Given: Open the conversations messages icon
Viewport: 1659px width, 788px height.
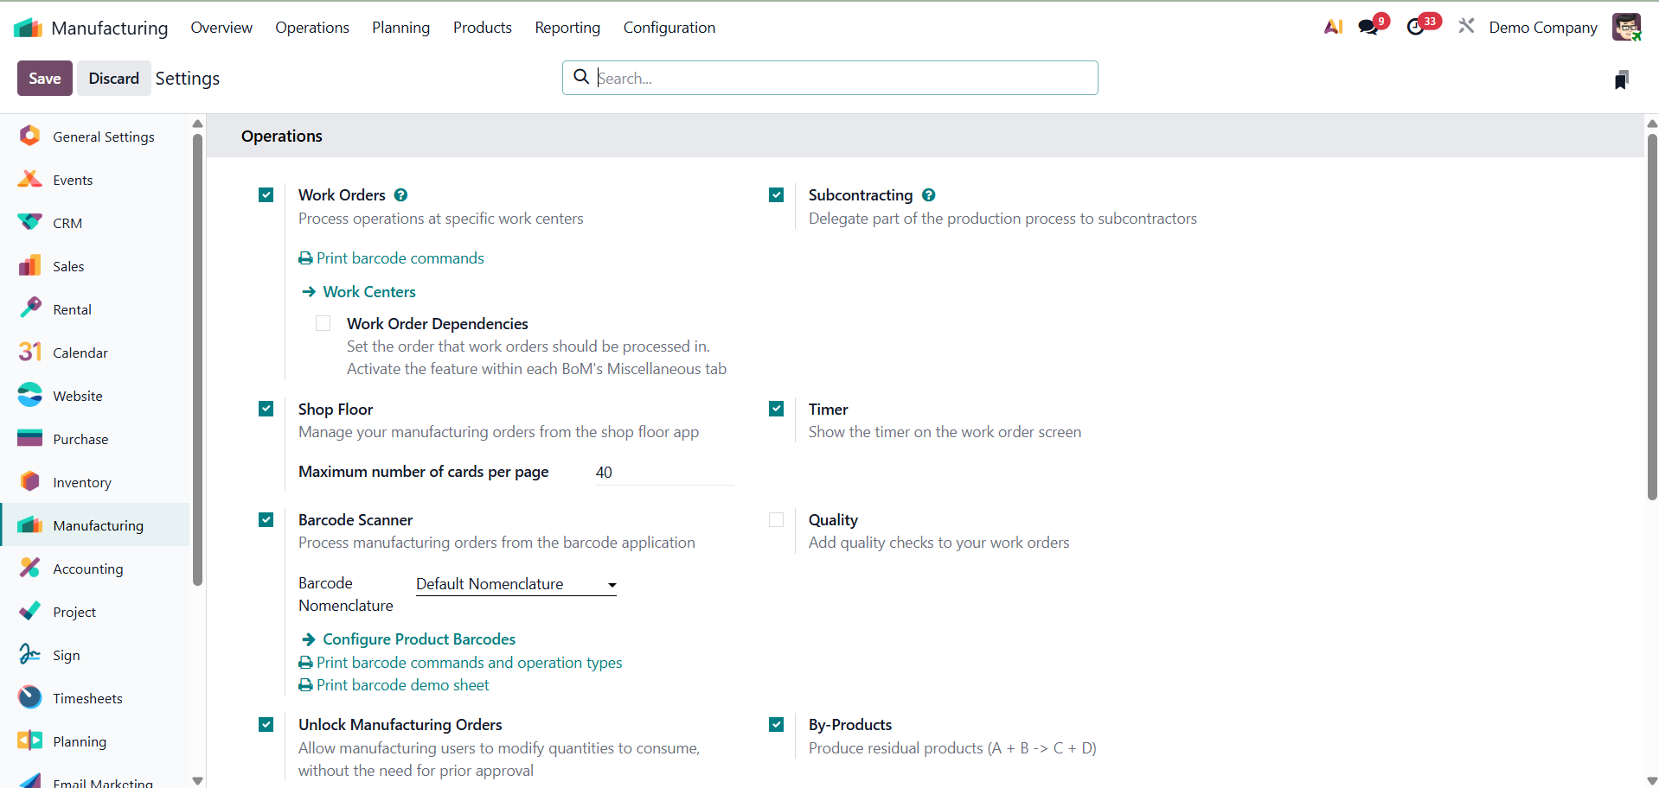Looking at the screenshot, I should coord(1369,27).
